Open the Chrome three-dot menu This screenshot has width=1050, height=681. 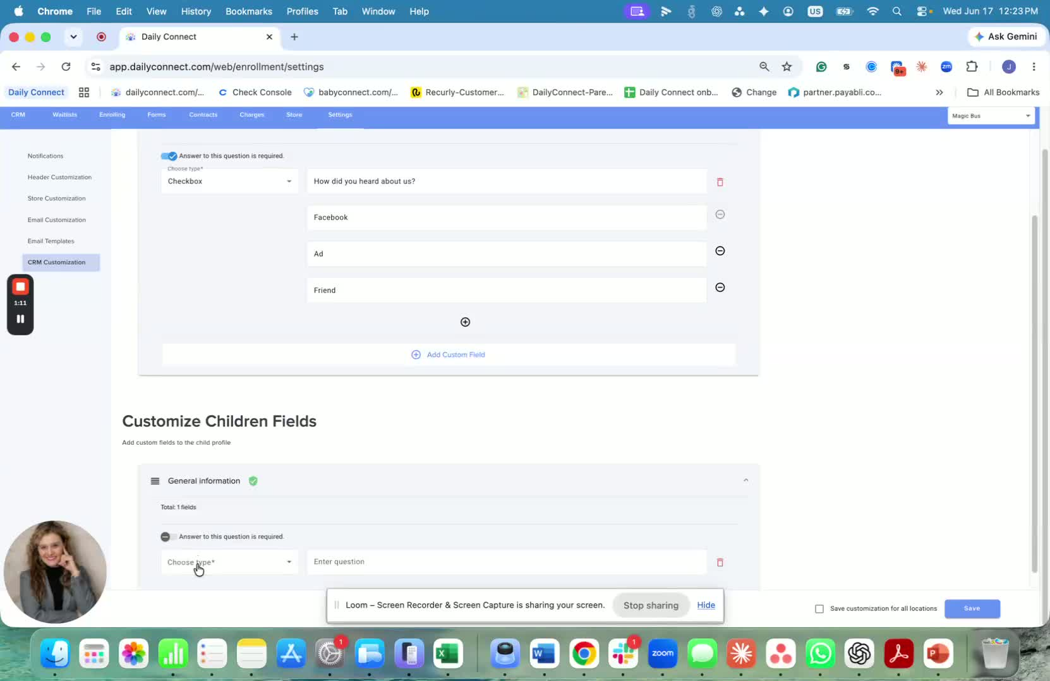pos(1034,66)
